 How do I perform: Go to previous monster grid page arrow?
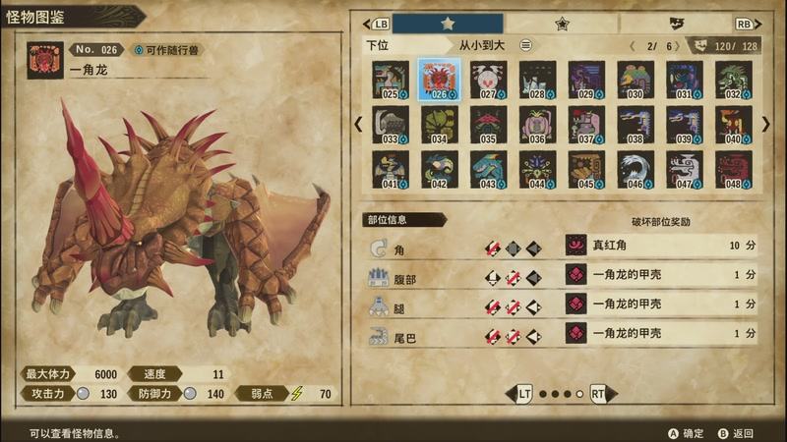click(x=358, y=125)
